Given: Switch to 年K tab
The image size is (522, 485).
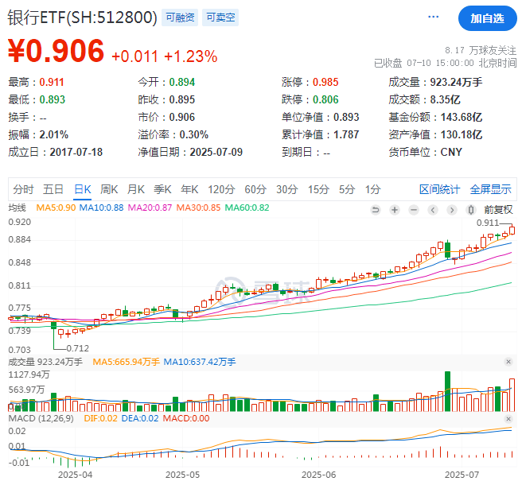Looking at the screenshot, I should pos(189,189).
